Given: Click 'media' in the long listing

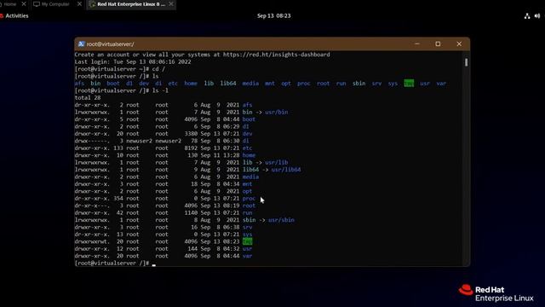Looking at the screenshot, I should pyautogui.click(x=250, y=177).
